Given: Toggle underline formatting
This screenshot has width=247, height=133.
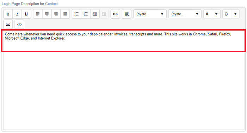Looking at the screenshot, I should pyautogui.click(x=26, y=14).
